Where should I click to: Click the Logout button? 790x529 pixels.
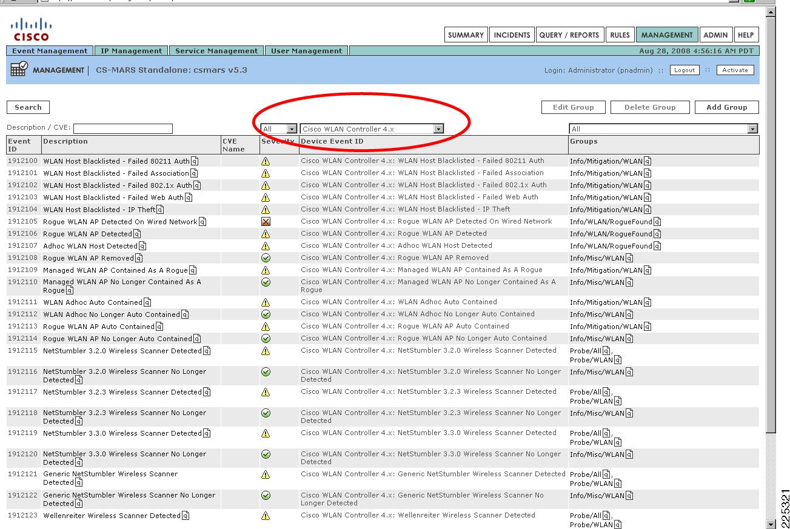(x=685, y=70)
